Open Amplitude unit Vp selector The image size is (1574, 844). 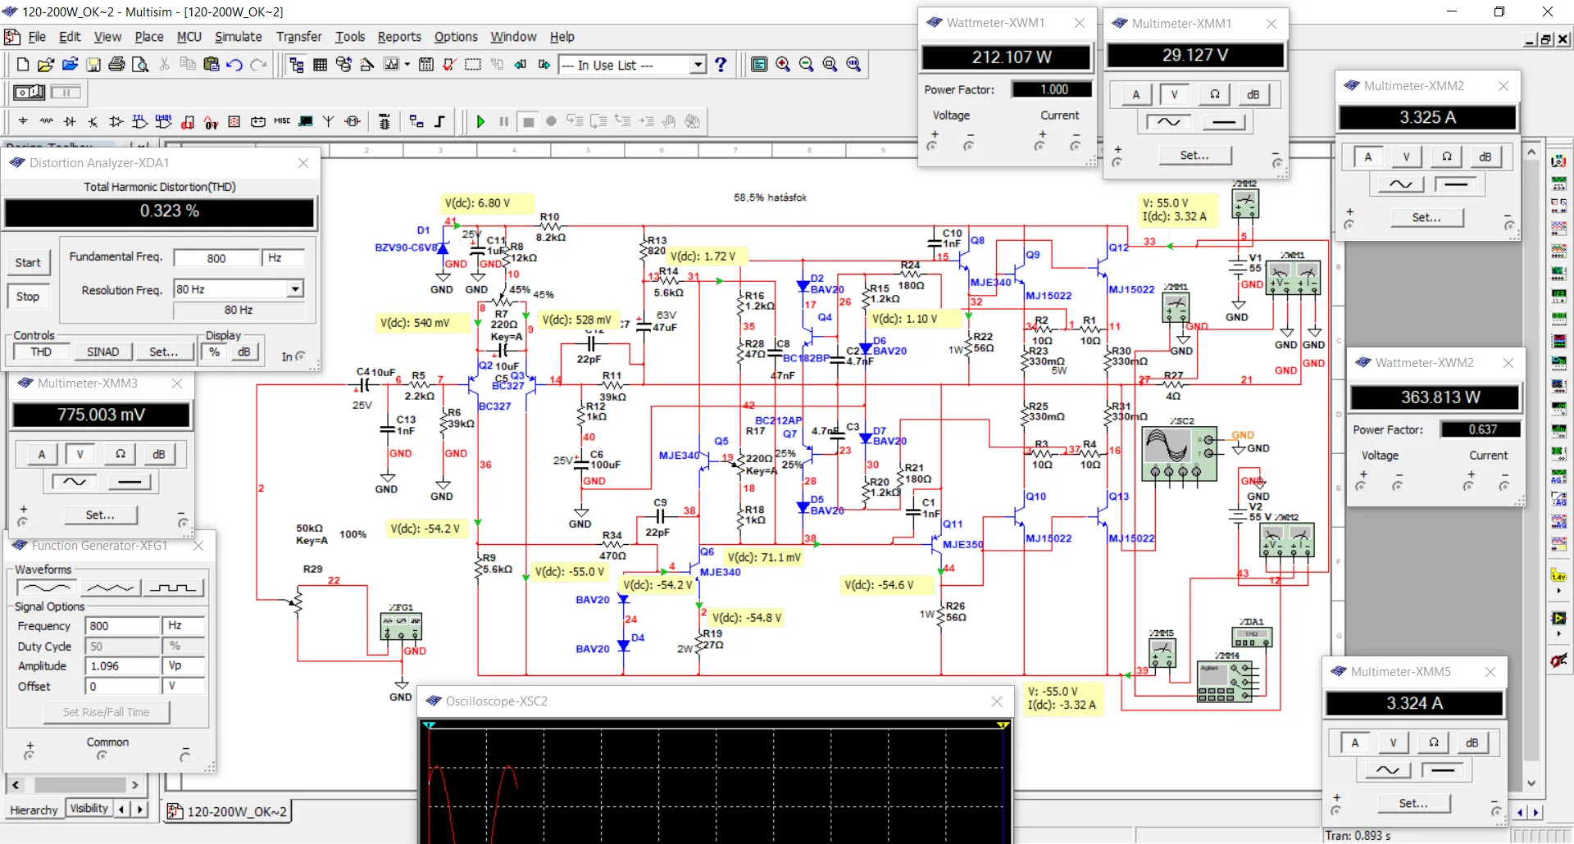[183, 665]
